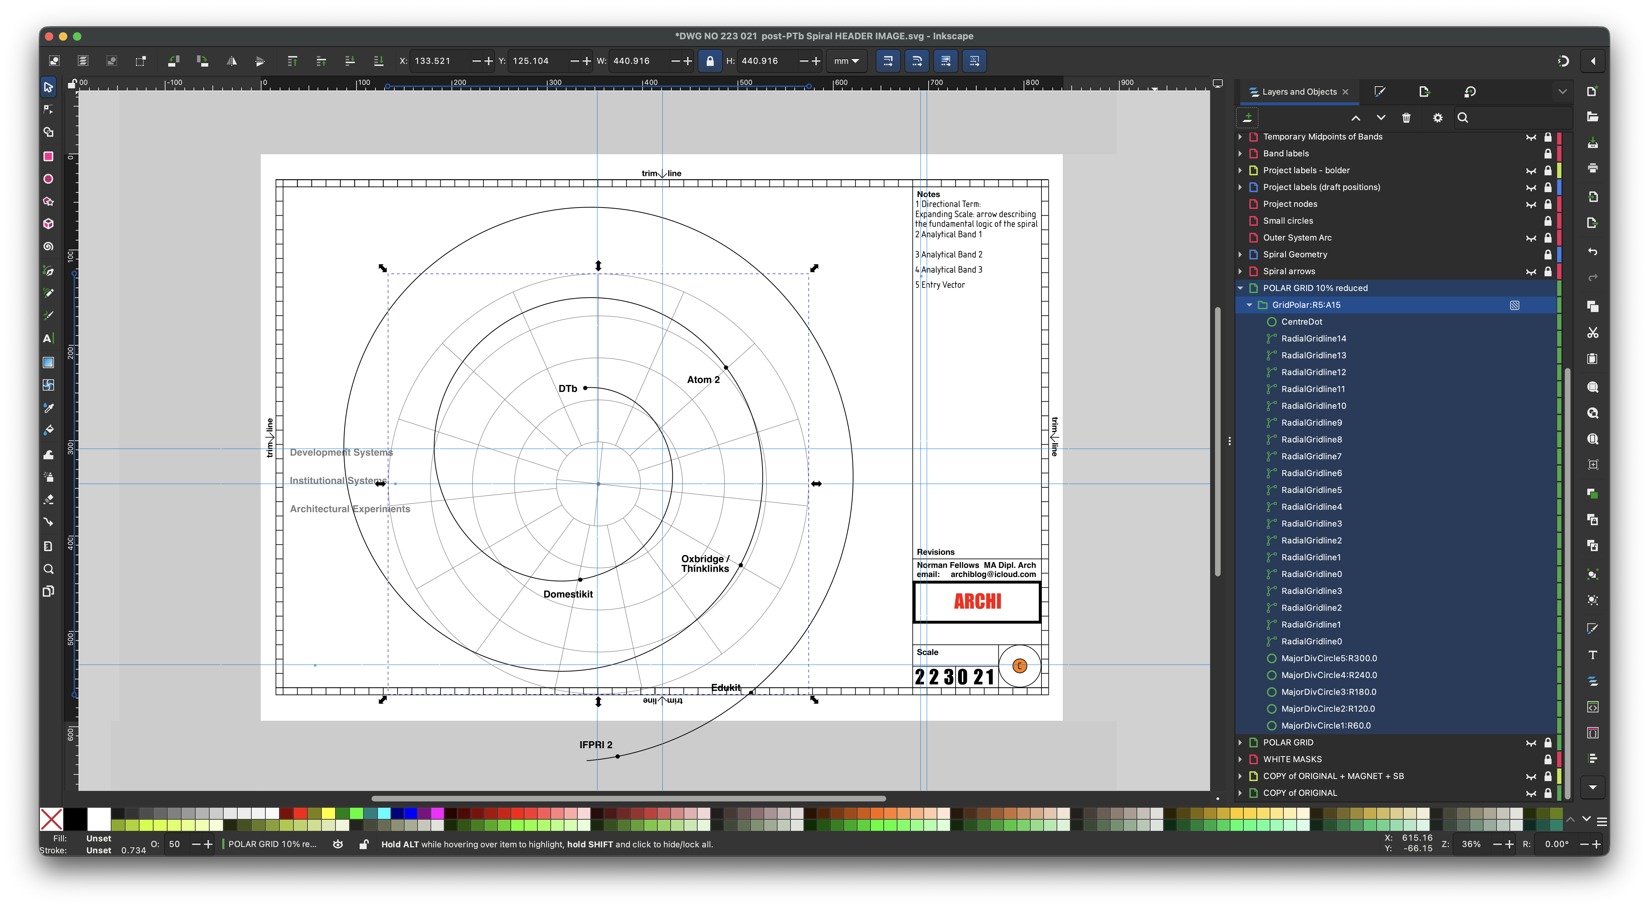Select CentreDot object in layer list
Viewport: 1649px width, 908px height.
(x=1301, y=322)
